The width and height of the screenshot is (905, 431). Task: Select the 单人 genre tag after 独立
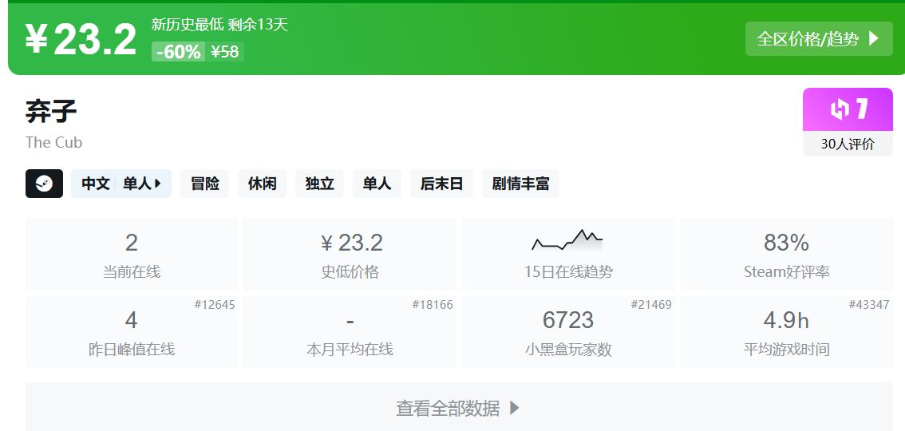point(377,184)
